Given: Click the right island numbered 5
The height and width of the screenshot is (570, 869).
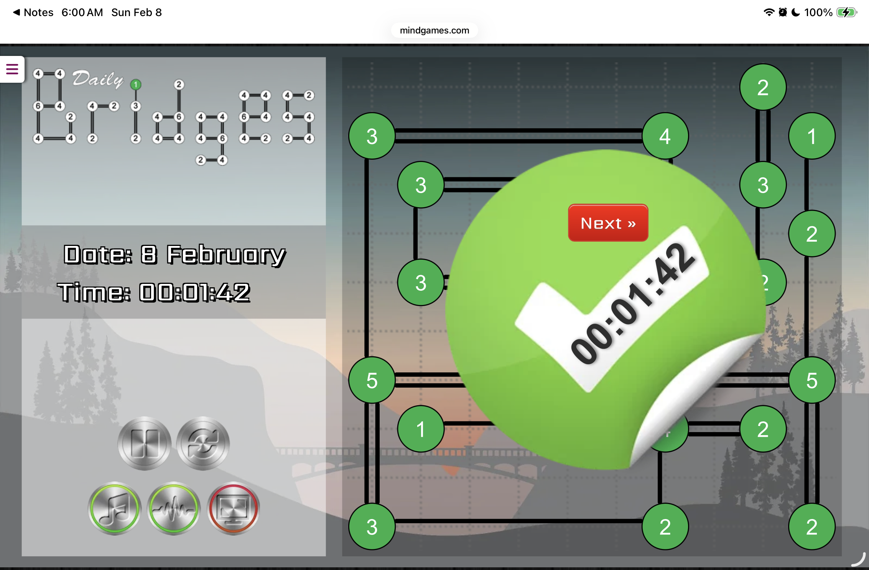Looking at the screenshot, I should [811, 380].
